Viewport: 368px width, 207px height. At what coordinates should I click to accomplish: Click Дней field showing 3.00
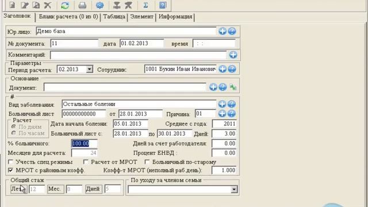(x=224, y=133)
